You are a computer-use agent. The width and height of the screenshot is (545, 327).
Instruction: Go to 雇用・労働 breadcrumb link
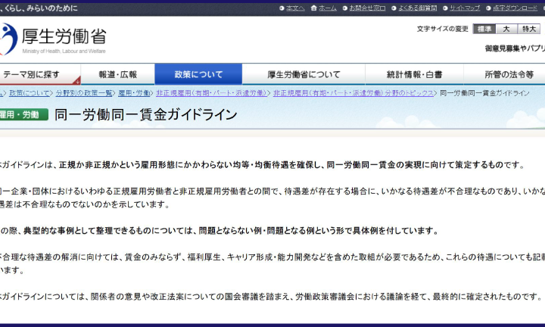click(x=134, y=93)
